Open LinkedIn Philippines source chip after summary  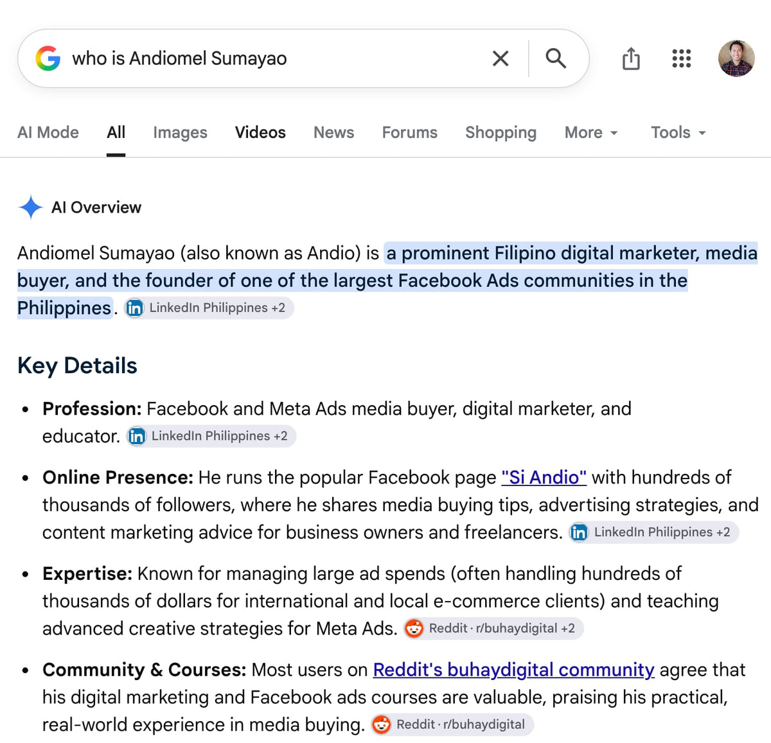point(209,308)
